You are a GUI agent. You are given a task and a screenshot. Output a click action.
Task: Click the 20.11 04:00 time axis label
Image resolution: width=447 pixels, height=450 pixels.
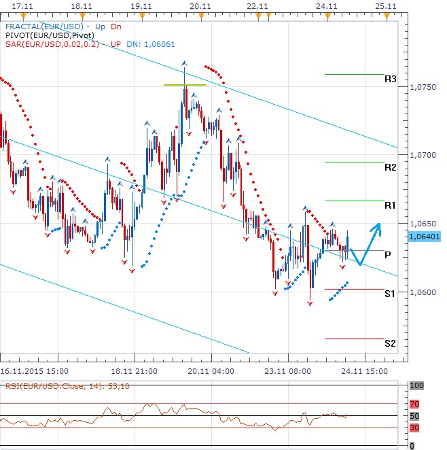[x=211, y=371]
